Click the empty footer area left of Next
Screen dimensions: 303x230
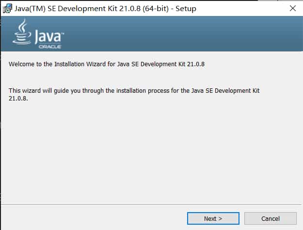tap(92, 218)
